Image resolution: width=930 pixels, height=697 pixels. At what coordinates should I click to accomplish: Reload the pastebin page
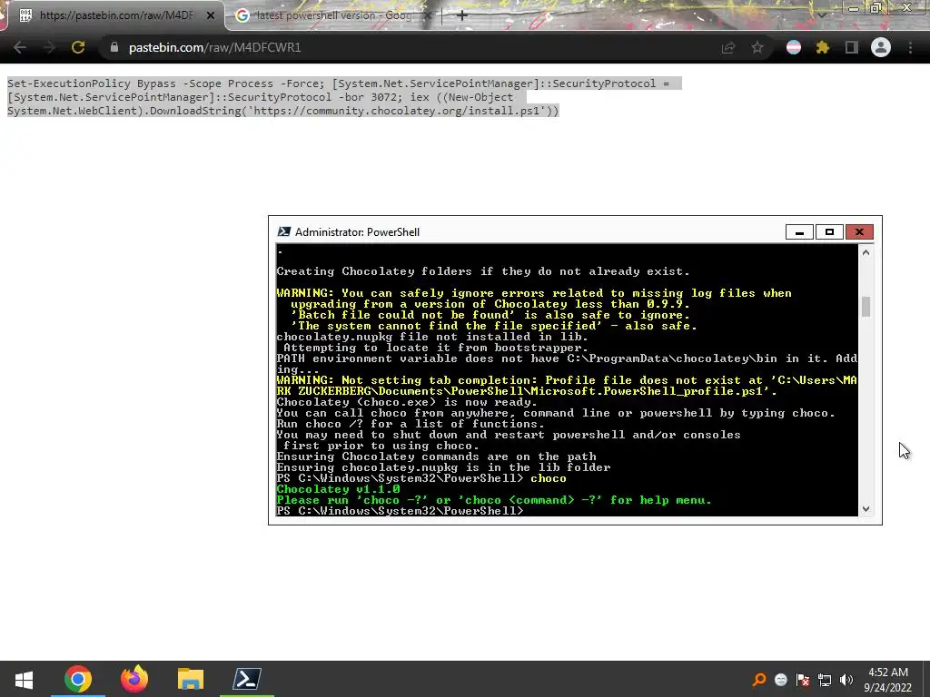pos(78,47)
